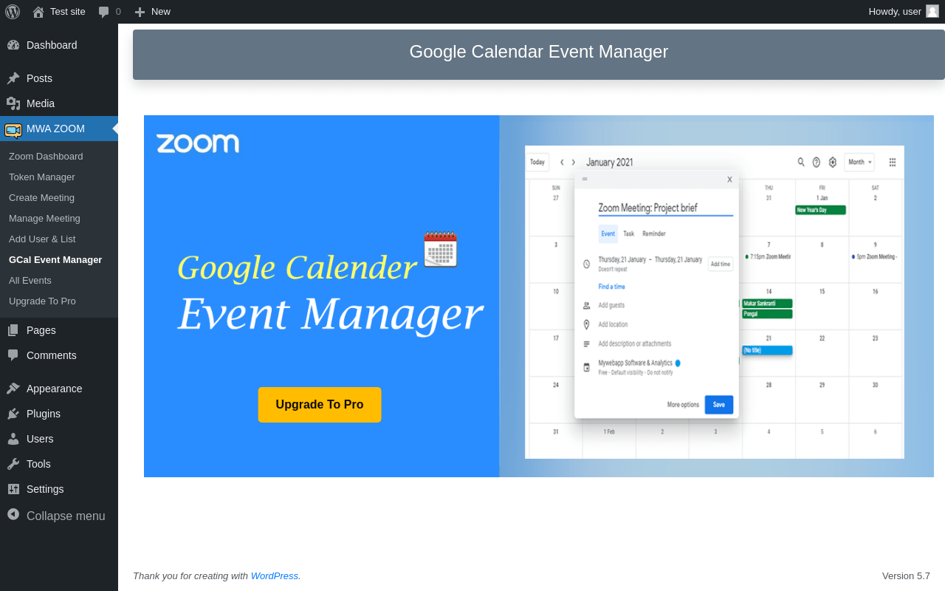Click the yellow Upgrade To Pro button

[320, 405]
